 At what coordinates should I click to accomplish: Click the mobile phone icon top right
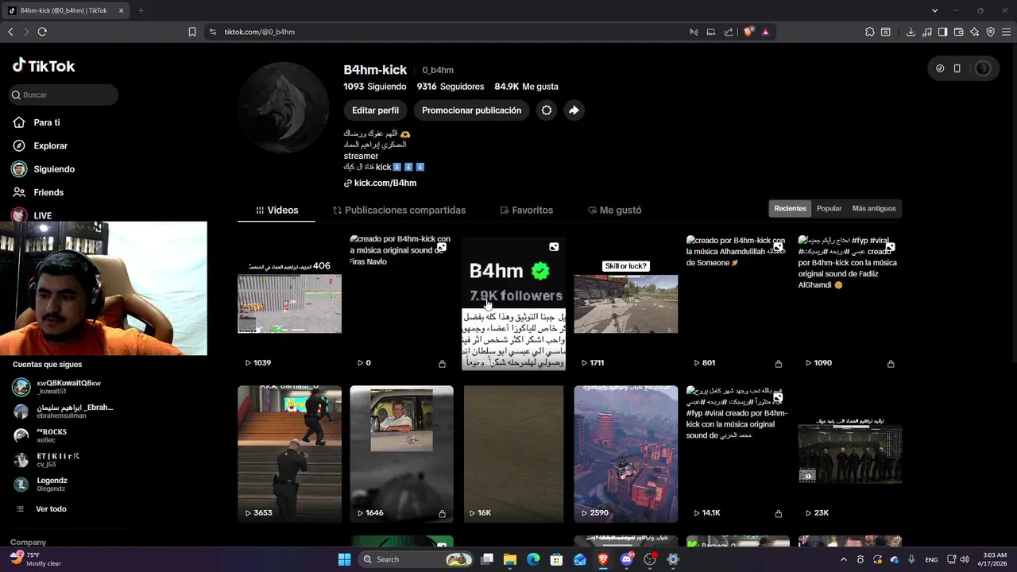click(957, 68)
